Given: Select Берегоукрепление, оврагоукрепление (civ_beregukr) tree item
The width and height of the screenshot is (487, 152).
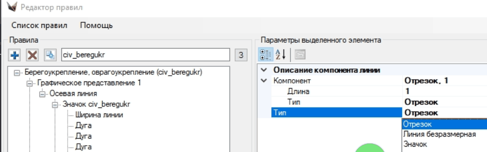Looking at the screenshot, I should [113, 72].
